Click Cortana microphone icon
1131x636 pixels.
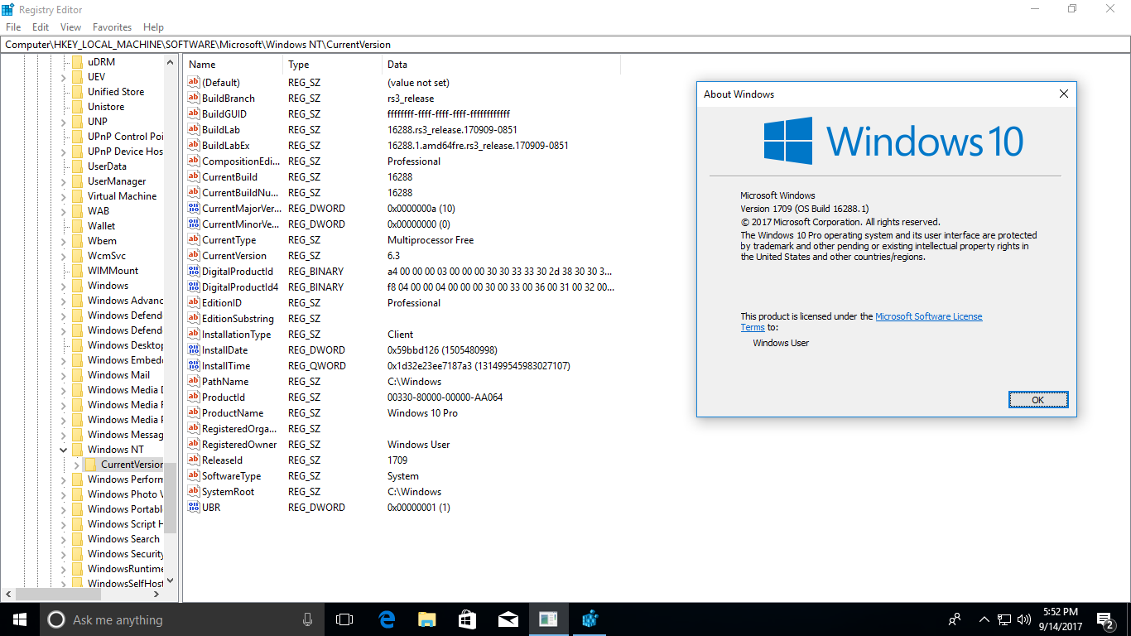coord(308,619)
